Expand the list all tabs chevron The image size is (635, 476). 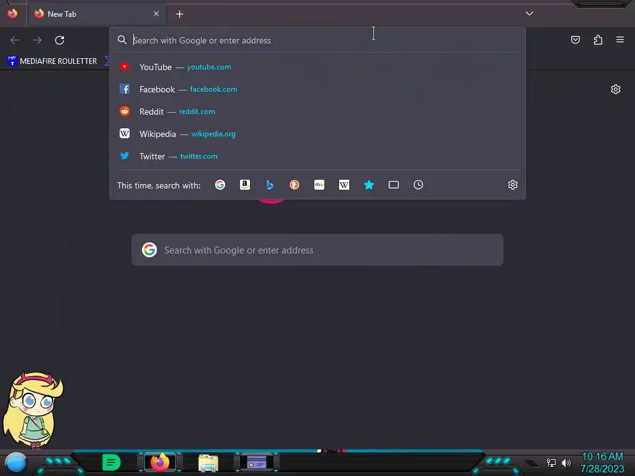pos(530,14)
